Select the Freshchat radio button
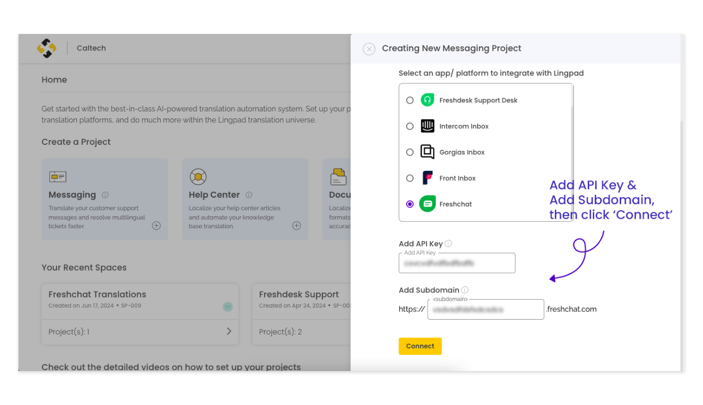This screenshot has width=703, height=405. click(x=410, y=204)
